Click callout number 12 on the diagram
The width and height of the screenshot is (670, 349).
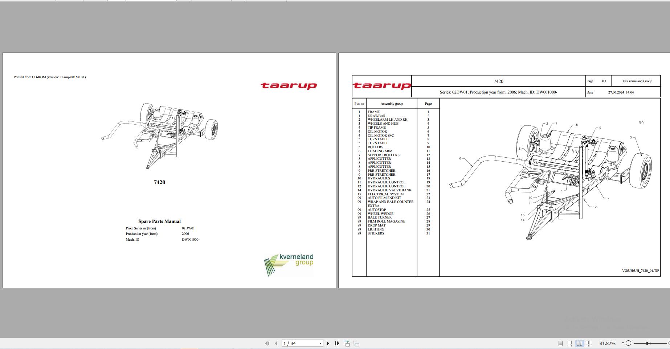click(595, 207)
